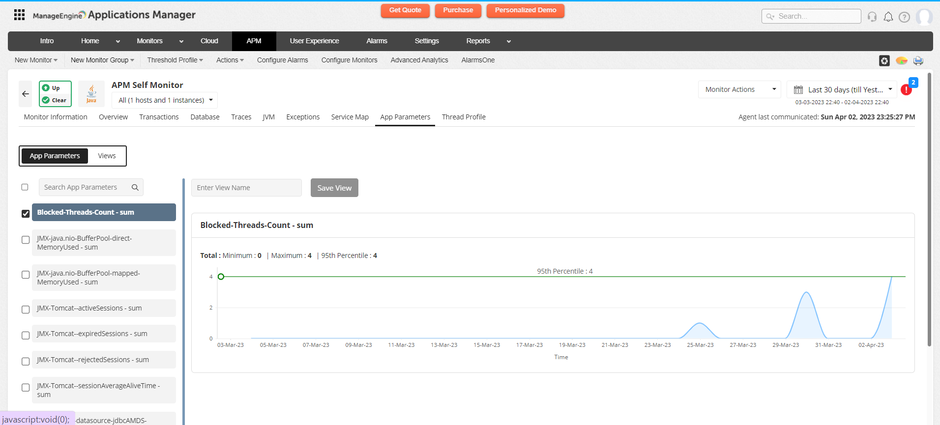Go back with the left arrow
Screen dimensions: 940x425
click(26, 94)
